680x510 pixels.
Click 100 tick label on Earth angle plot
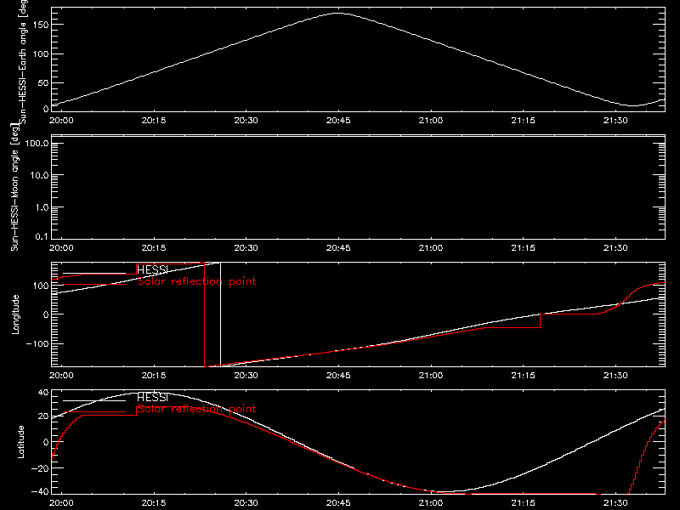pos(41,54)
